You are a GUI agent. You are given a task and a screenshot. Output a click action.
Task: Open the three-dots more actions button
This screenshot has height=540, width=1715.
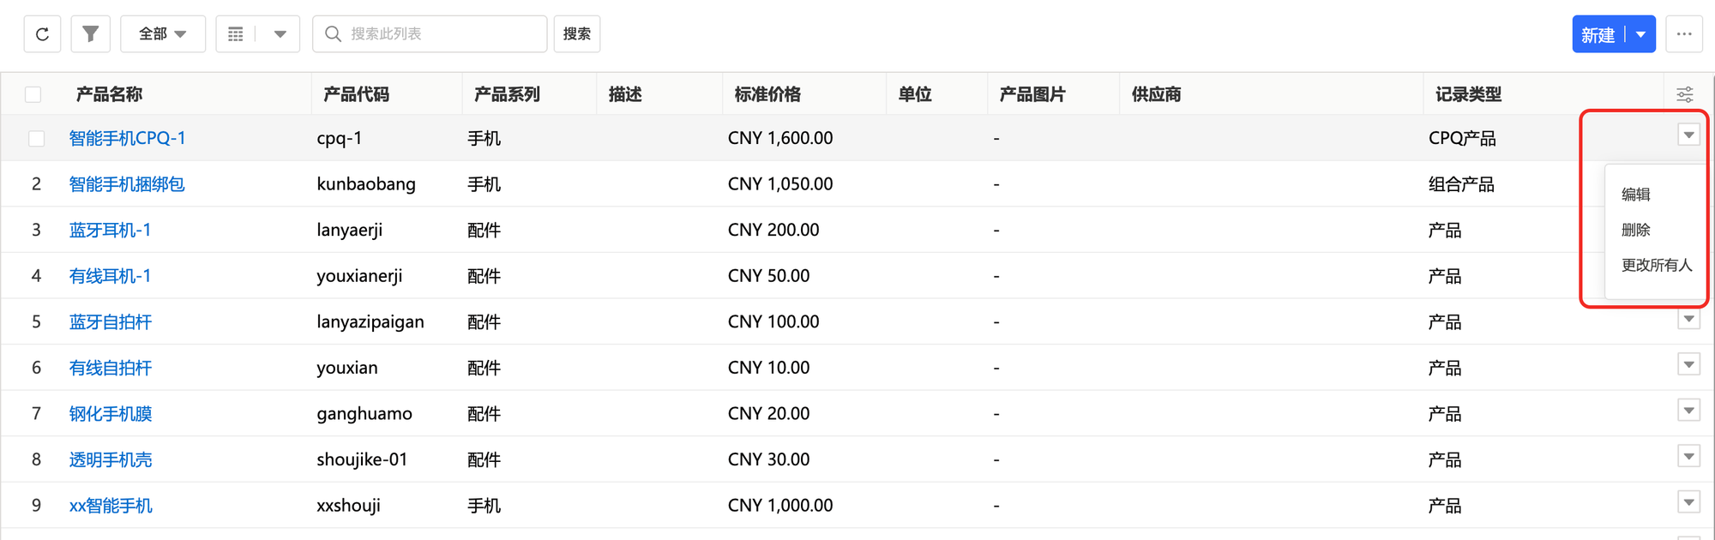pyautogui.click(x=1684, y=34)
